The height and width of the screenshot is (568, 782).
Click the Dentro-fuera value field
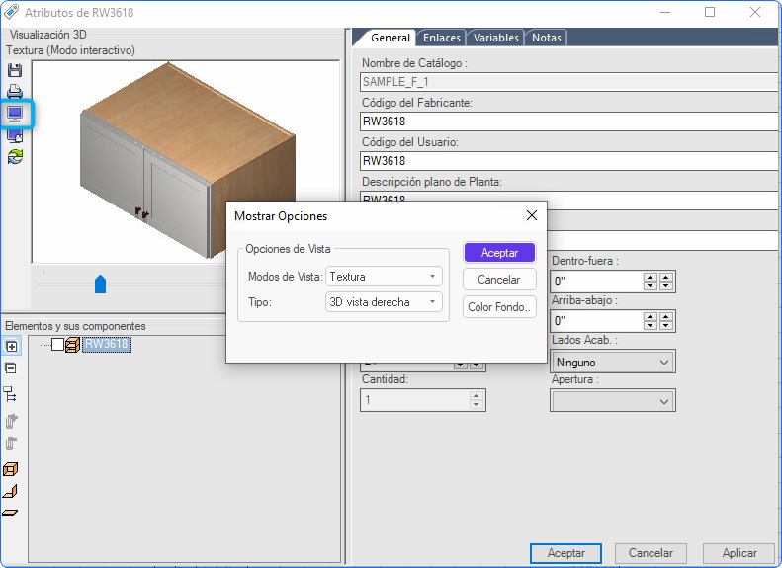pyautogui.click(x=597, y=282)
